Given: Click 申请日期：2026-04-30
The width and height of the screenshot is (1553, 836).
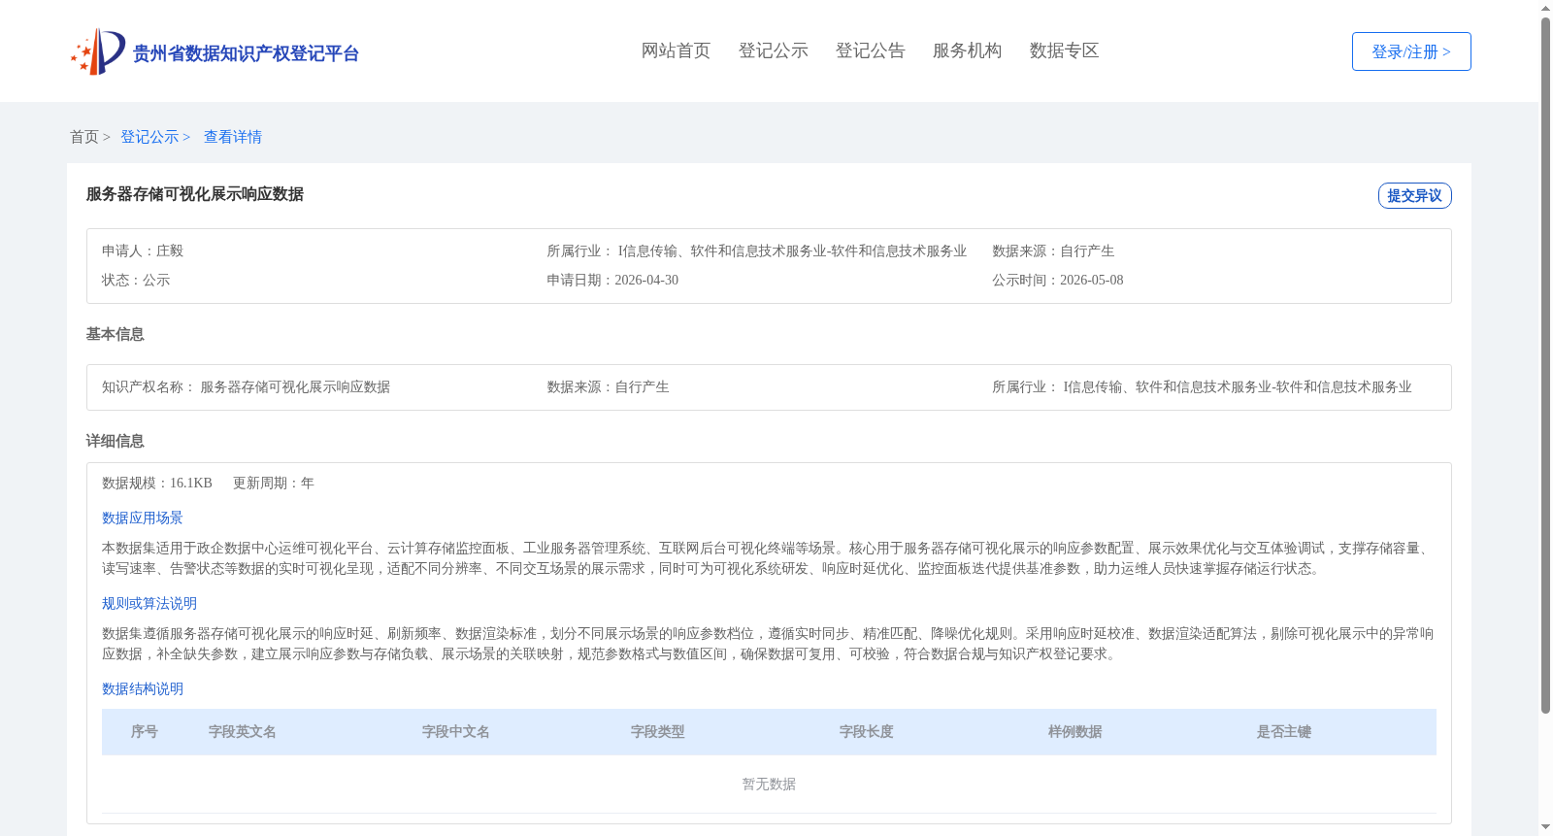Looking at the screenshot, I should pos(612,280).
